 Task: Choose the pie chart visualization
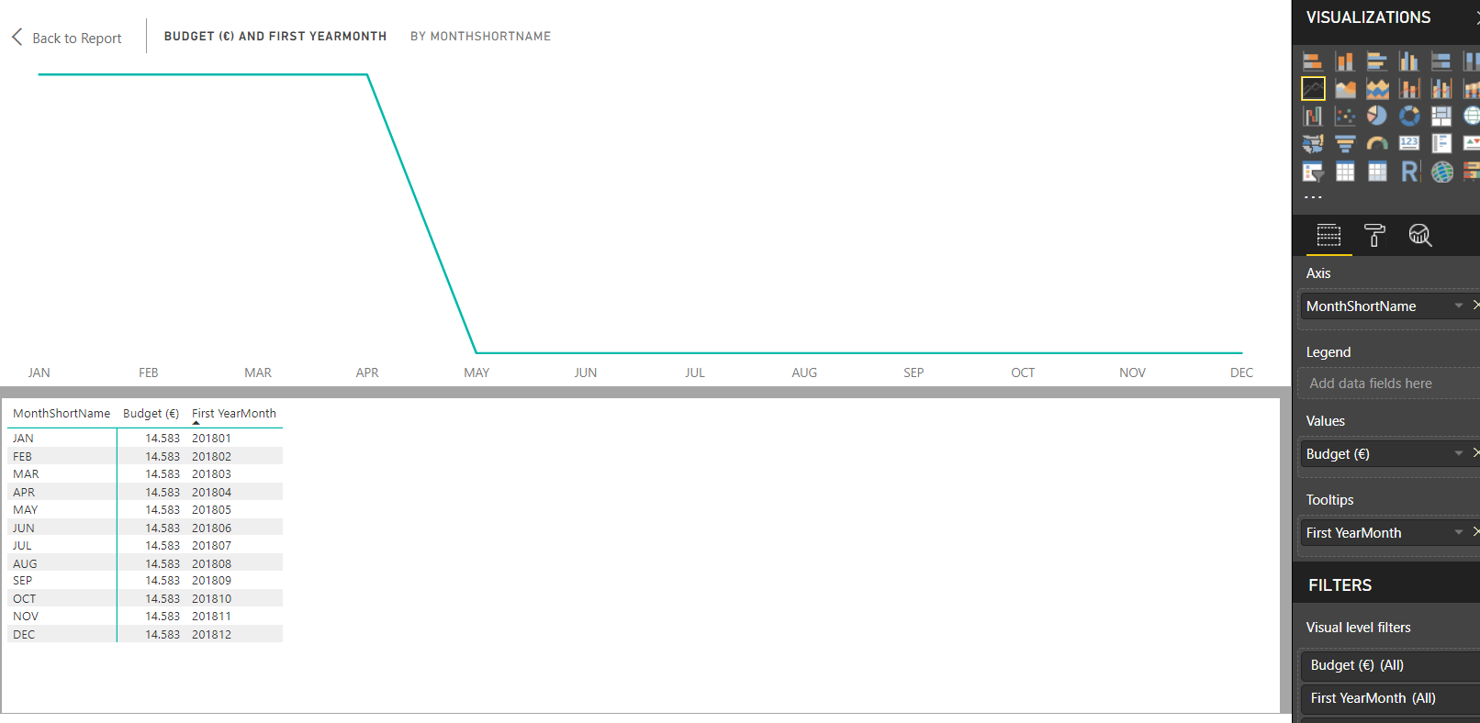click(x=1377, y=117)
